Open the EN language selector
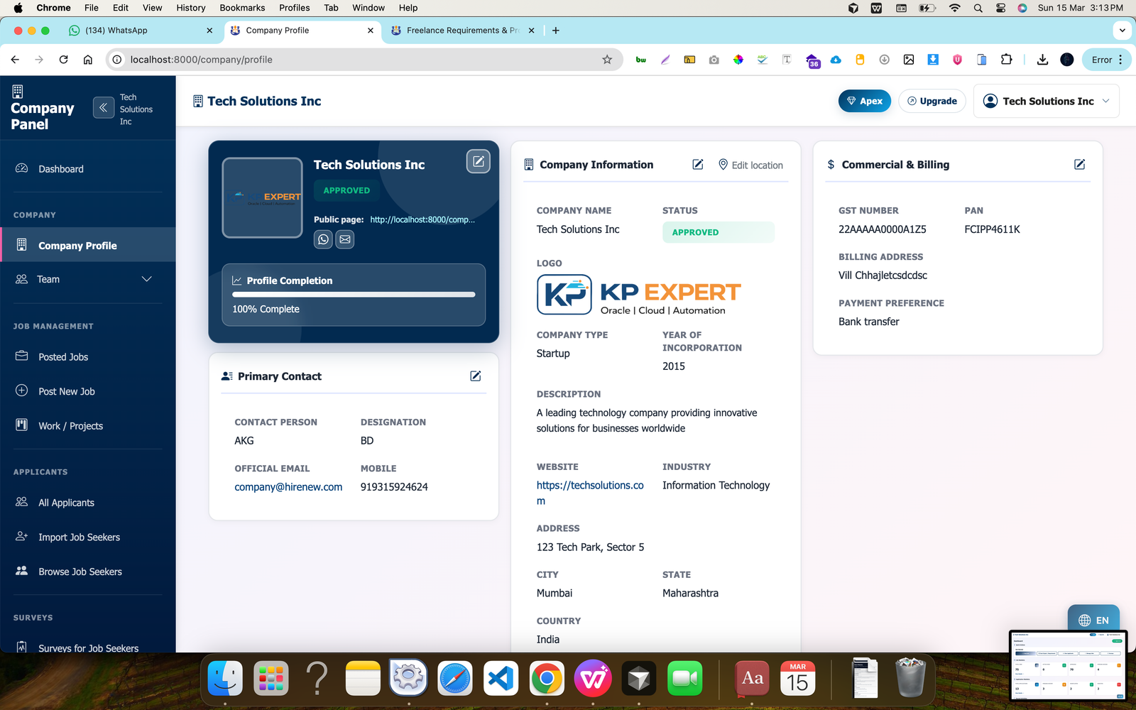 coord(1093,620)
